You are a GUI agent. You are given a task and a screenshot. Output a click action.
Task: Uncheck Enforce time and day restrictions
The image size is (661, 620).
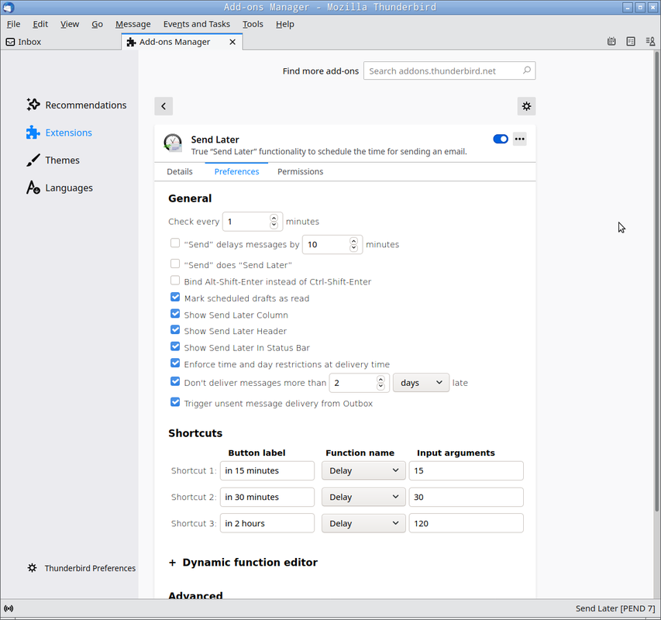(x=175, y=363)
